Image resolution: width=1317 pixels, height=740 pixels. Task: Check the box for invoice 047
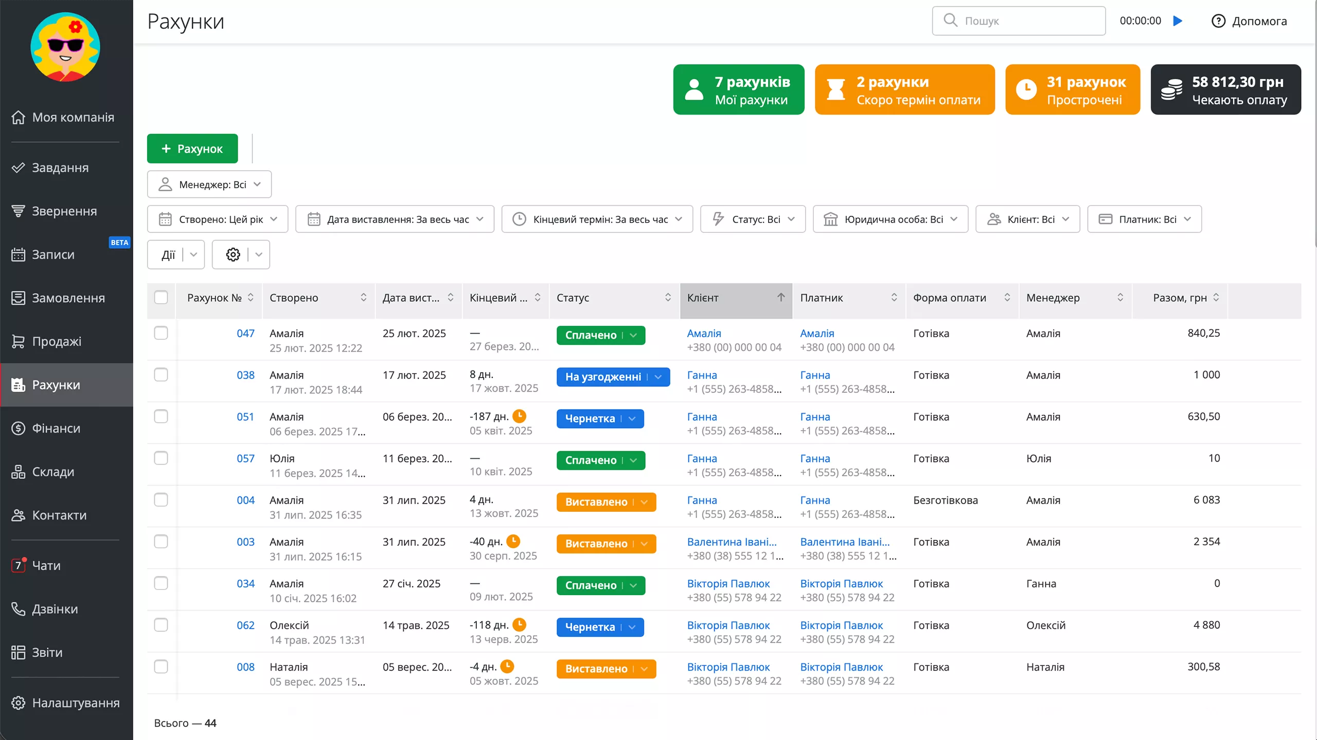click(x=161, y=333)
